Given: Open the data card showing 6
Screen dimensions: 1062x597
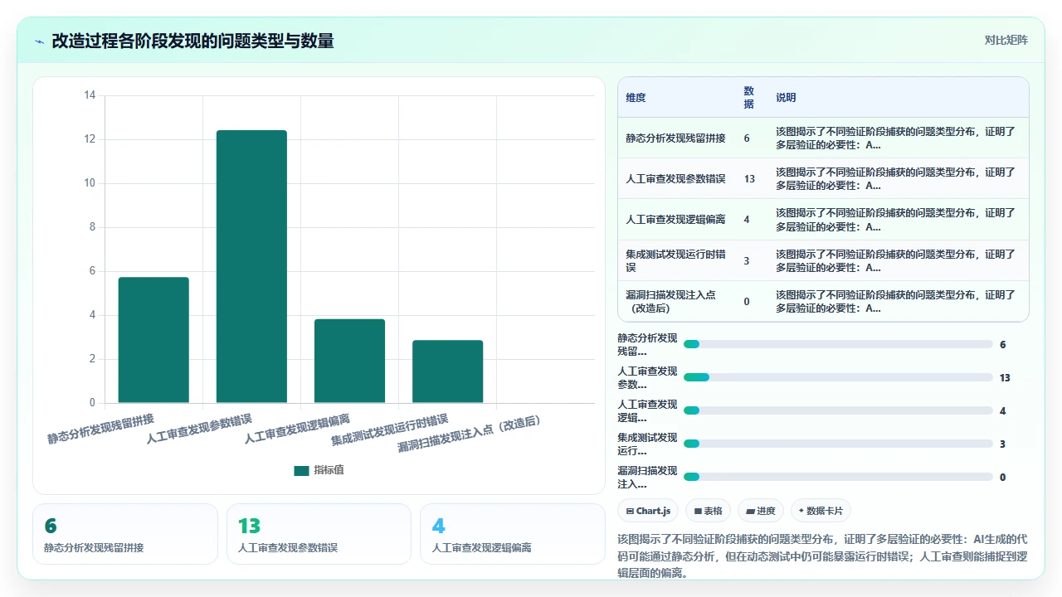Looking at the screenshot, I should (125, 534).
